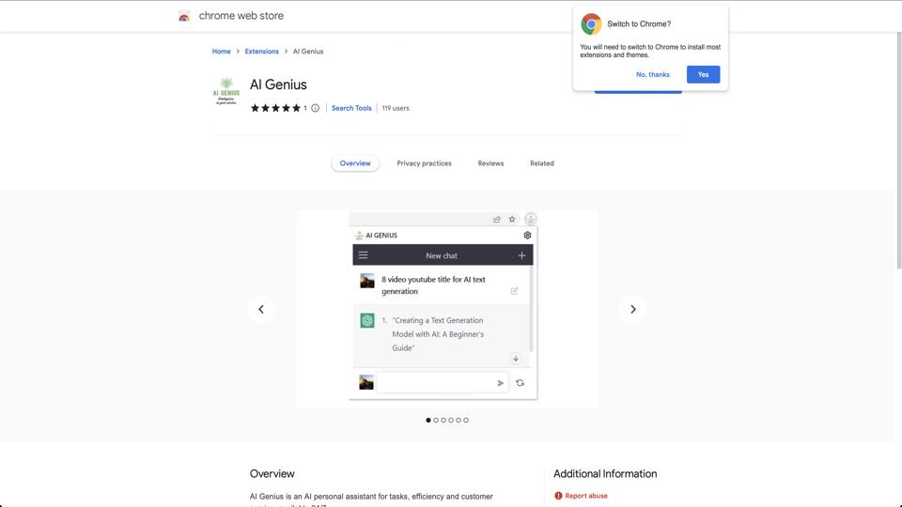Open the settings gear in AI Genius preview
The image size is (902, 507).
[x=527, y=235]
